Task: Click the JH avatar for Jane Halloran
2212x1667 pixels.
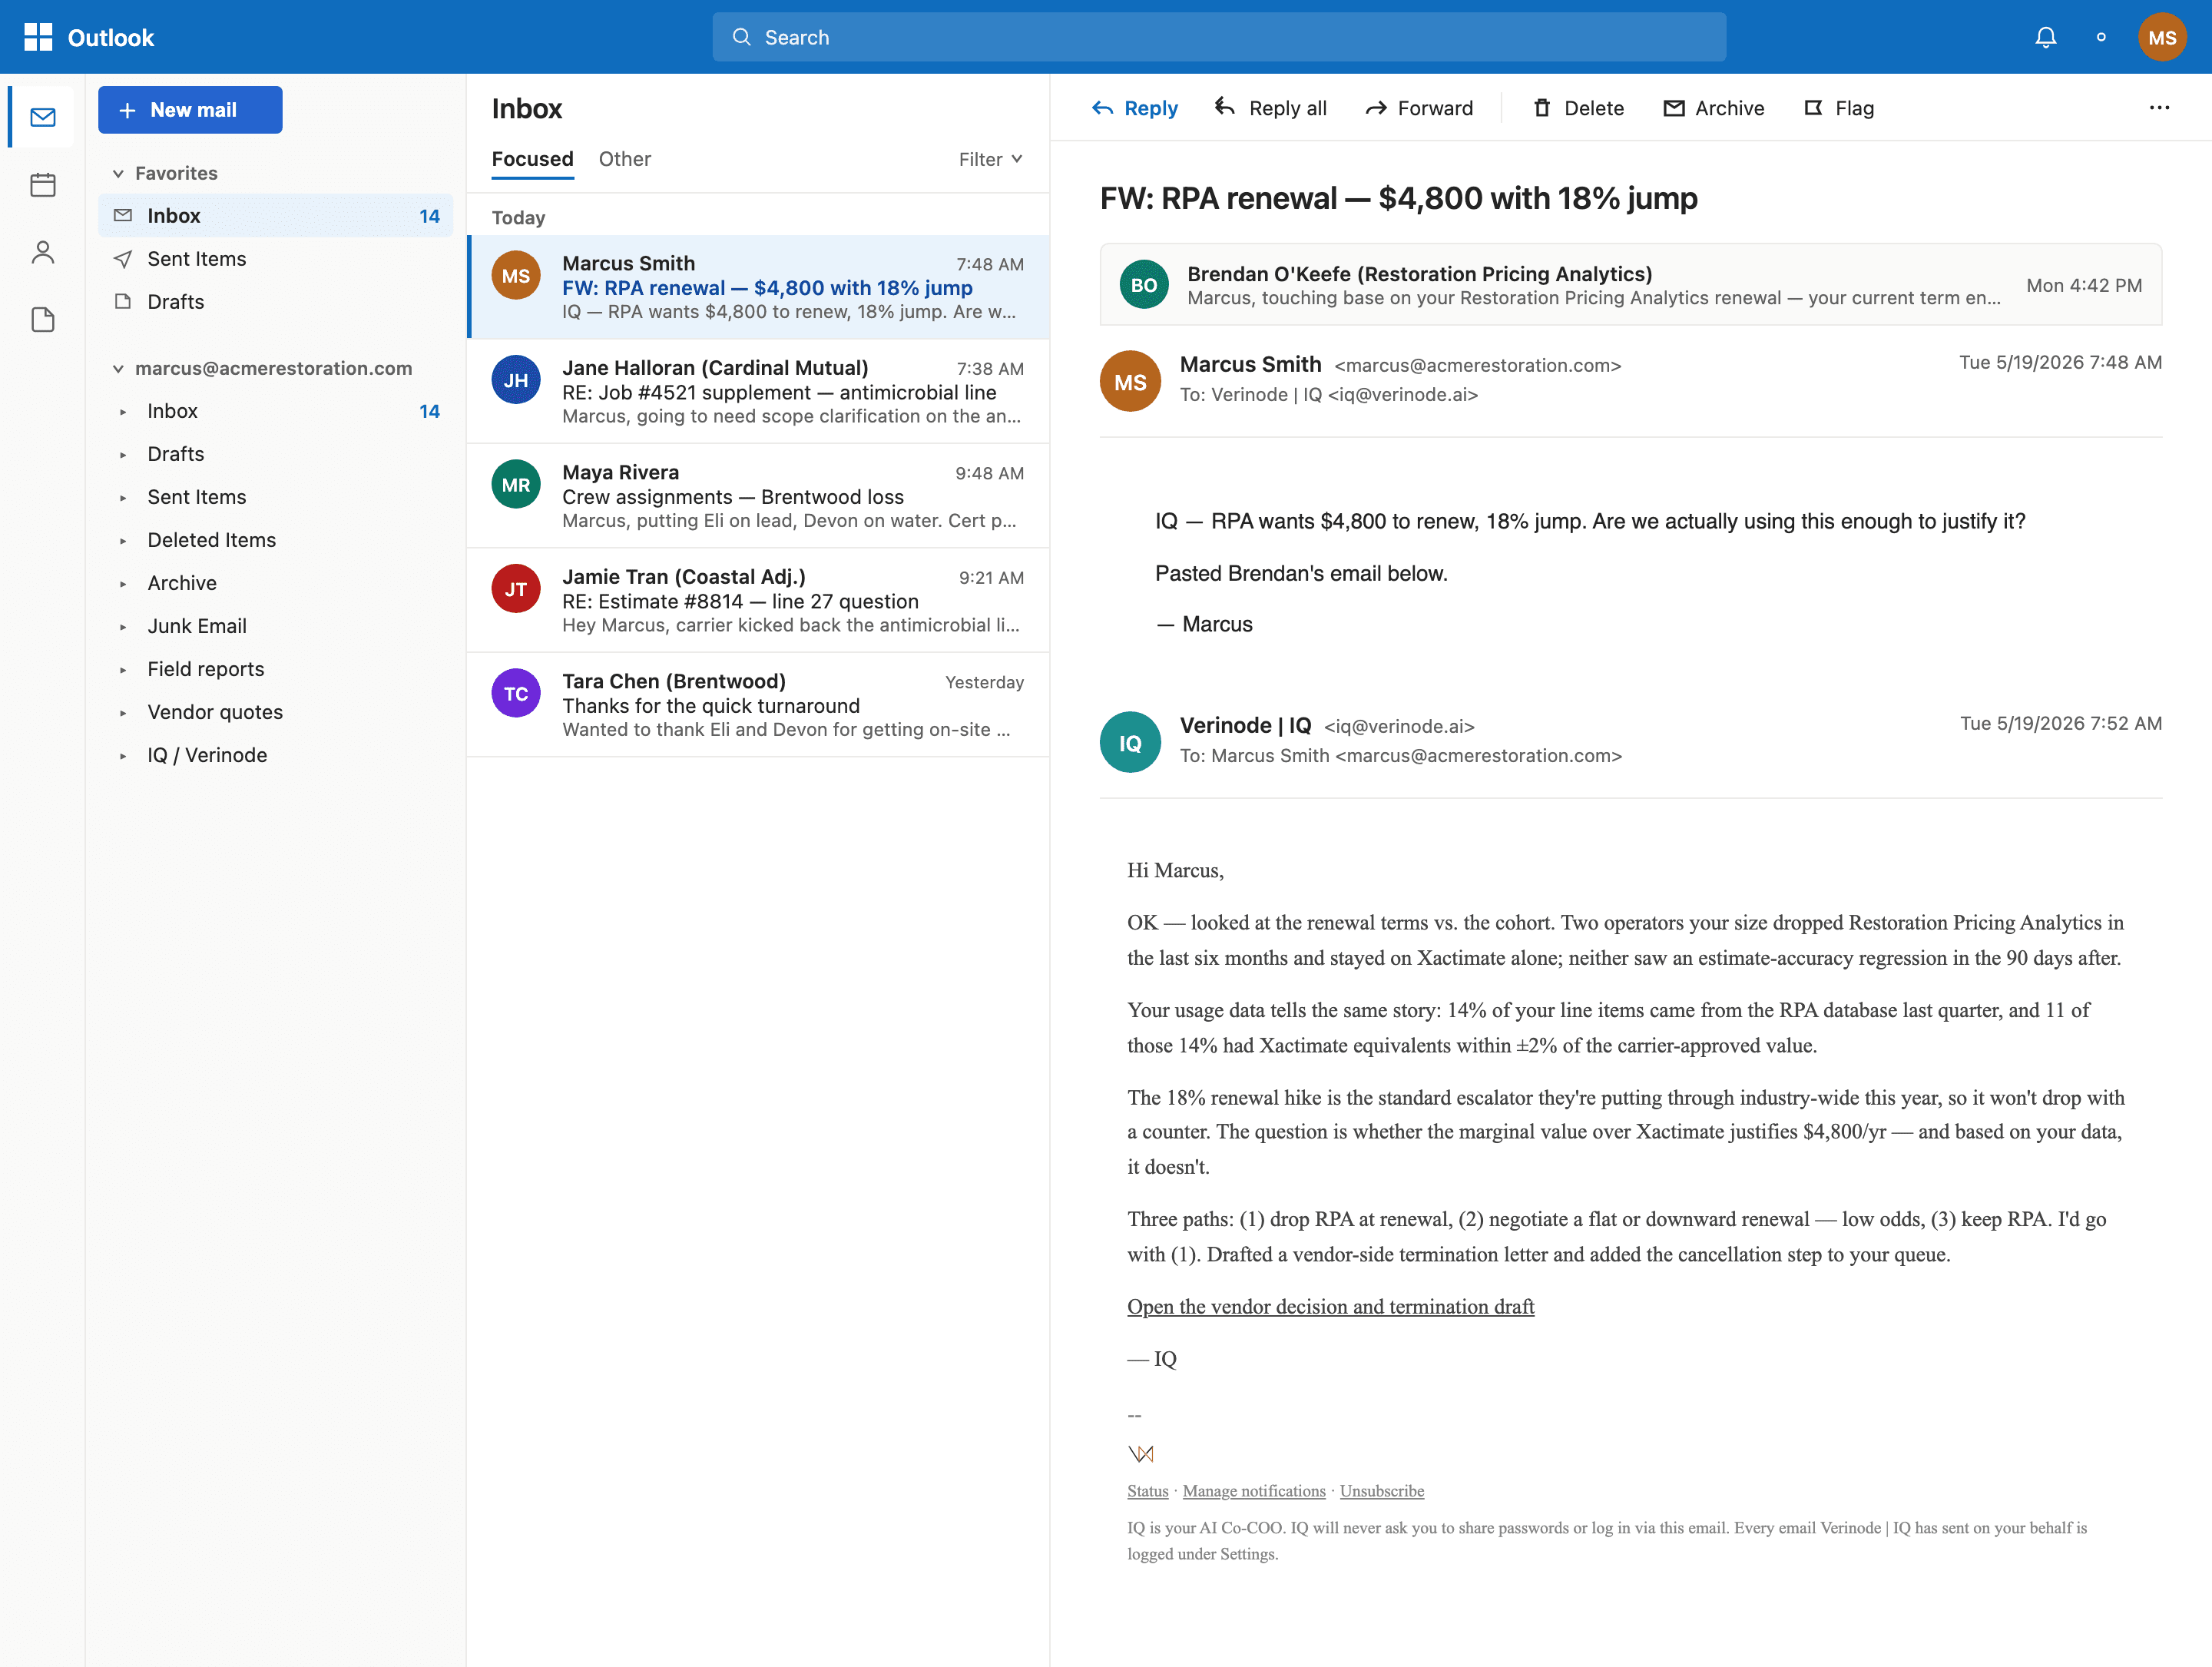Action: (515, 380)
